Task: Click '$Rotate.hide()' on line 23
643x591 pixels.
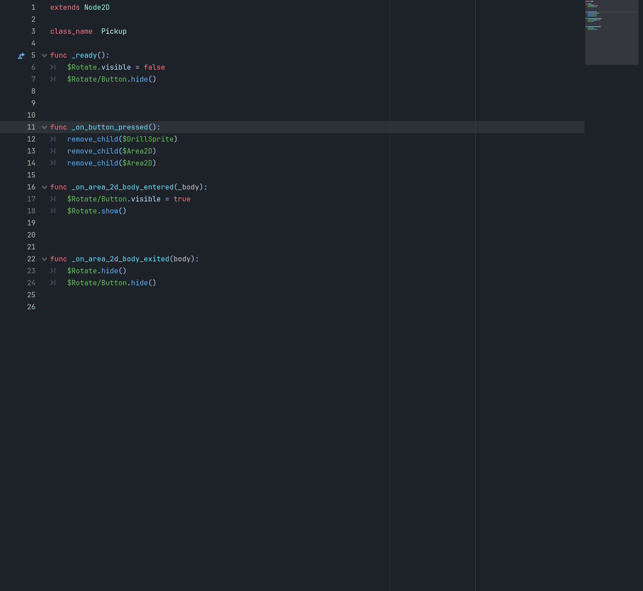Action: tap(97, 271)
